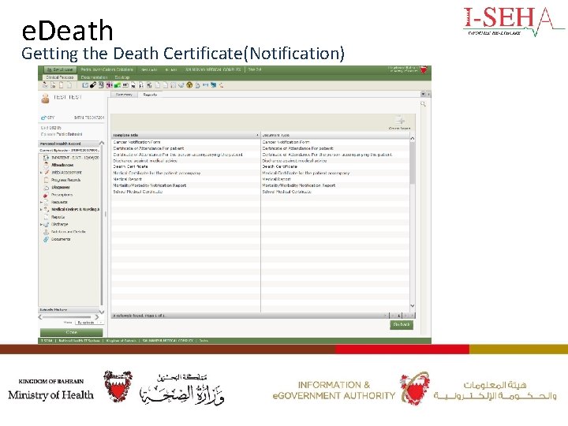Viewport: 568px width, 426px height.
Task: Select the Clinical Process tab
Action: (x=59, y=77)
